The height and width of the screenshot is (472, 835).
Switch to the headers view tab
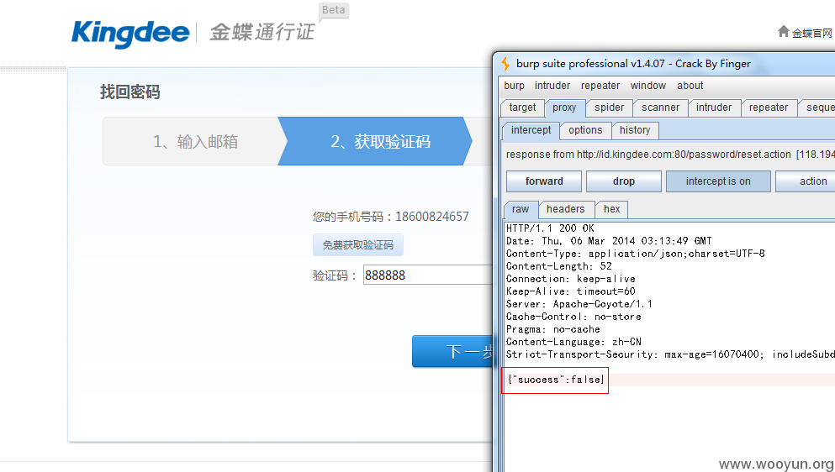pos(566,209)
